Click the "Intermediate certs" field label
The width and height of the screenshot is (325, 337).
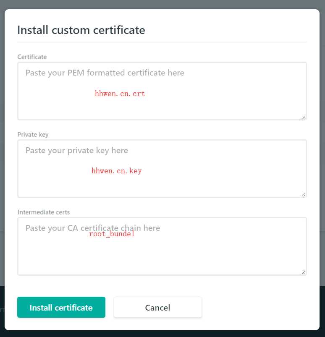pos(44,212)
